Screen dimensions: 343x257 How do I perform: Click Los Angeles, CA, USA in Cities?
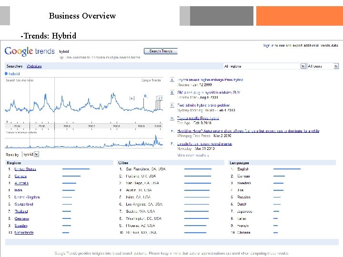pos(144,204)
